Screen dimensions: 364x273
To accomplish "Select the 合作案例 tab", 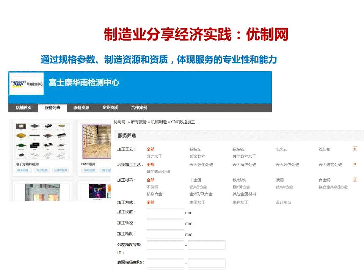I will 139,108.
